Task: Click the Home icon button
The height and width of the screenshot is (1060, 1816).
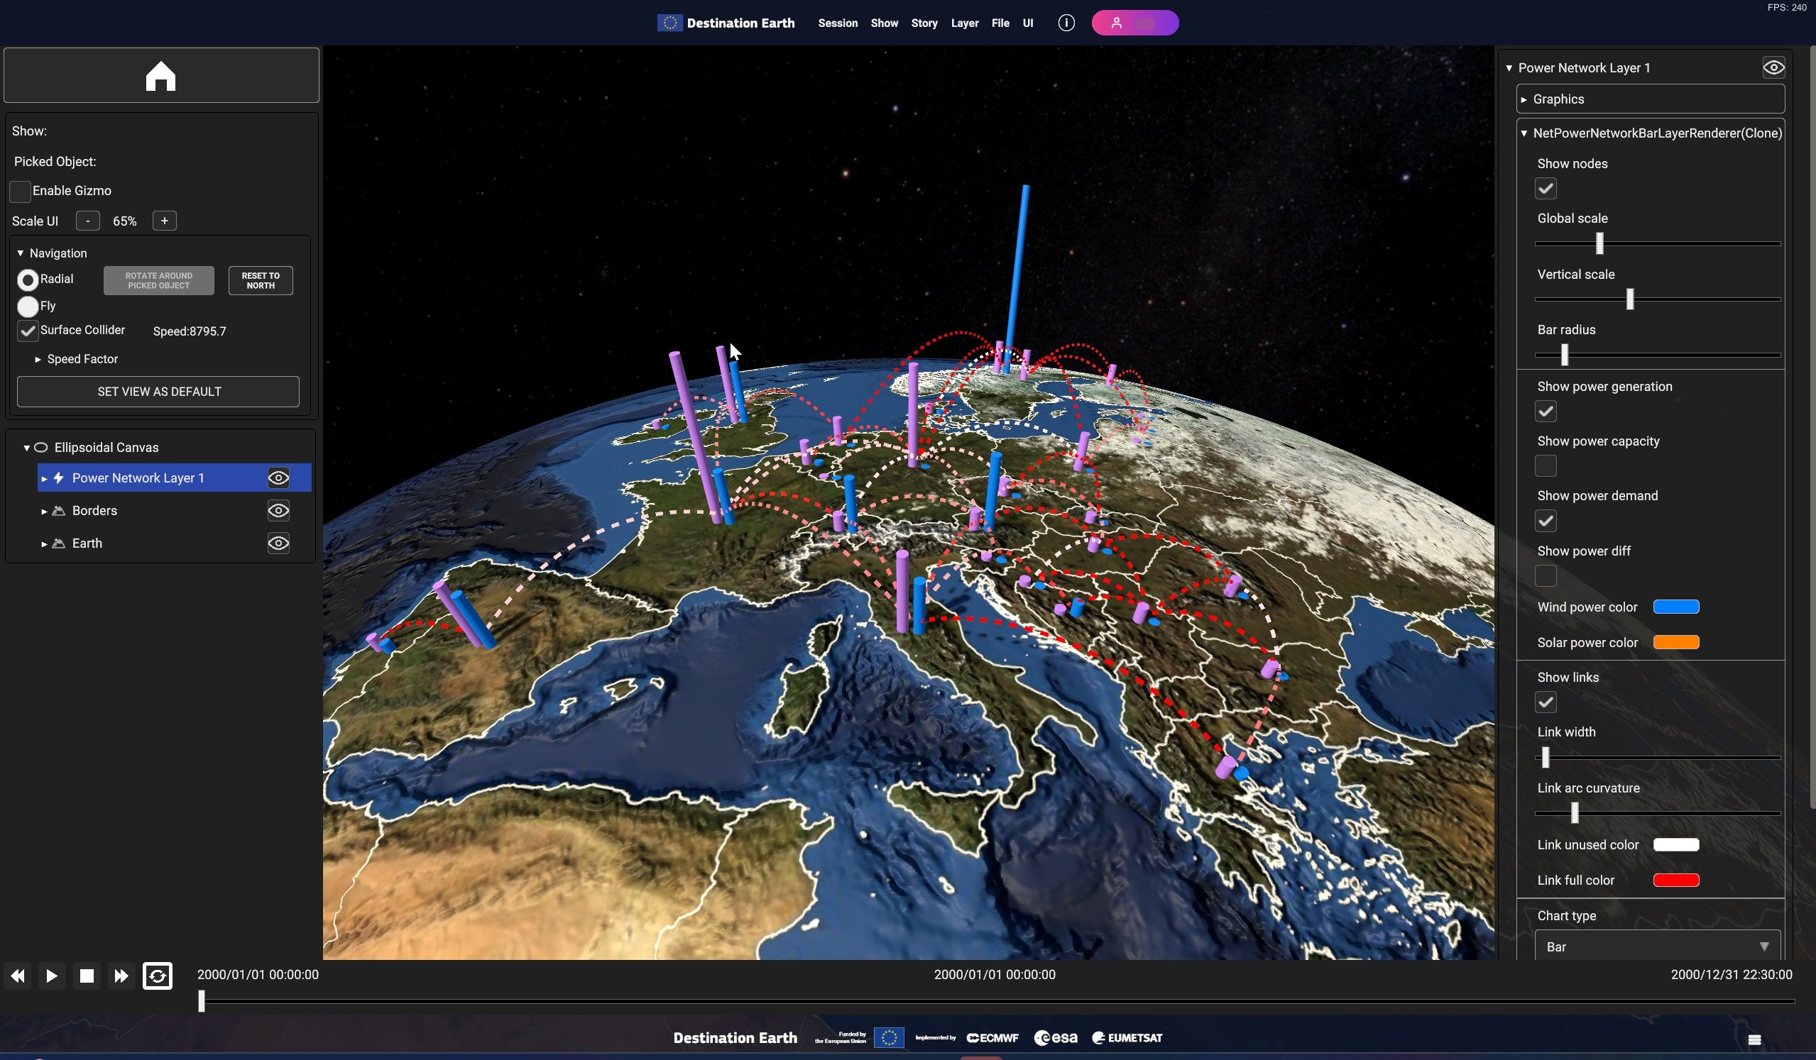Action: 160,76
